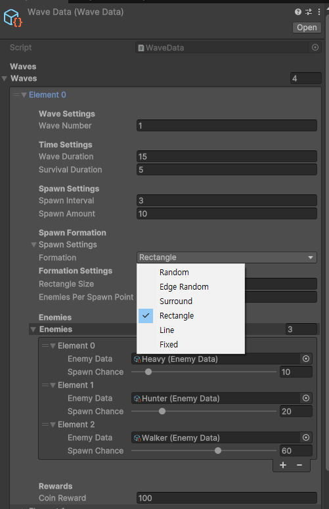Edit Hunter spawn chance value 20
Screen dimensions: 329x509
tap(296, 411)
